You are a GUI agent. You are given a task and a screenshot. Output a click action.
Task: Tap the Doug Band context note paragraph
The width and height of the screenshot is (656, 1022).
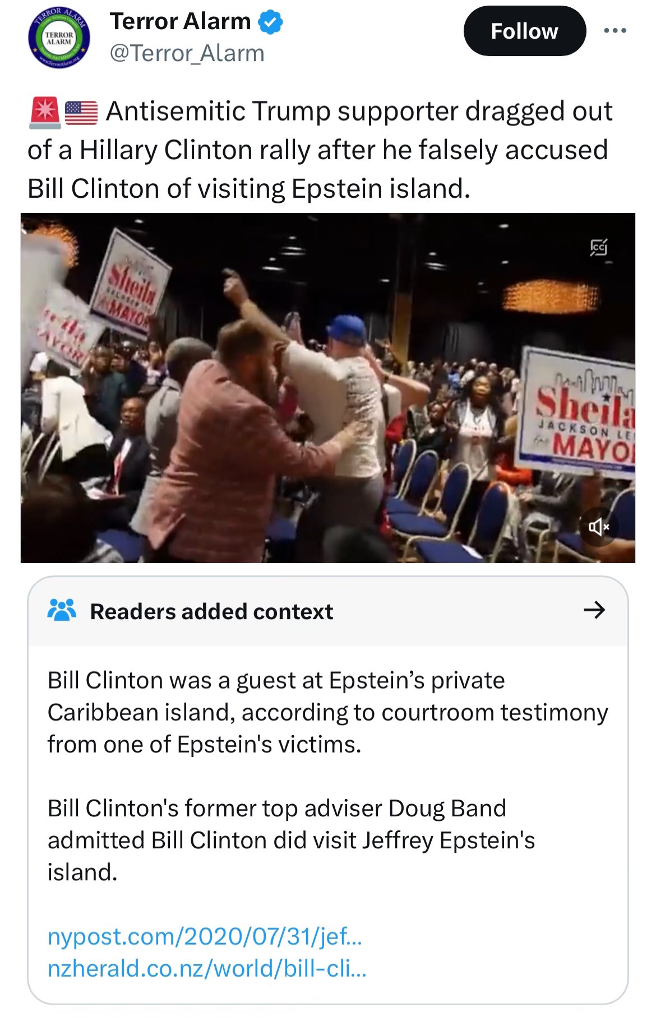click(291, 840)
